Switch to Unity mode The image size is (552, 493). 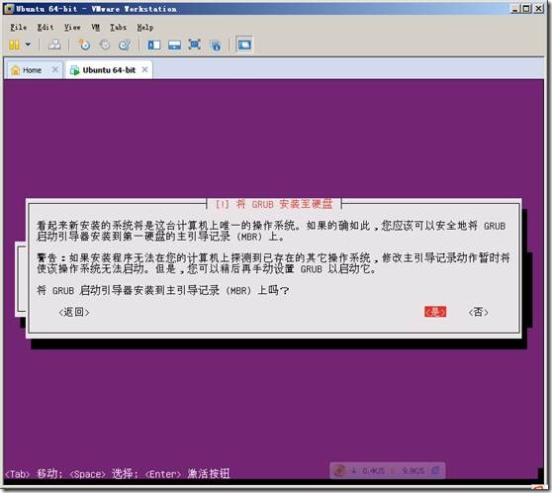(x=215, y=45)
